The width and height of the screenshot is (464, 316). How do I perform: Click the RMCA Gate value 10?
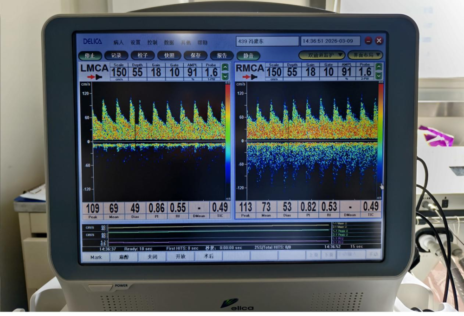coord(329,72)
